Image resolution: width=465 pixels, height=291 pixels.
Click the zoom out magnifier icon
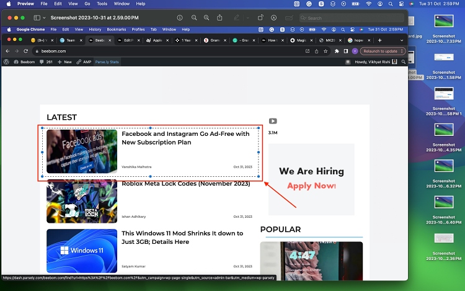tap(194, 18)
